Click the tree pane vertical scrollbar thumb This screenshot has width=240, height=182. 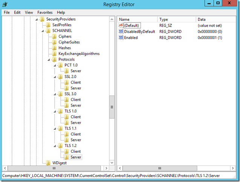(x=112, y=107)
